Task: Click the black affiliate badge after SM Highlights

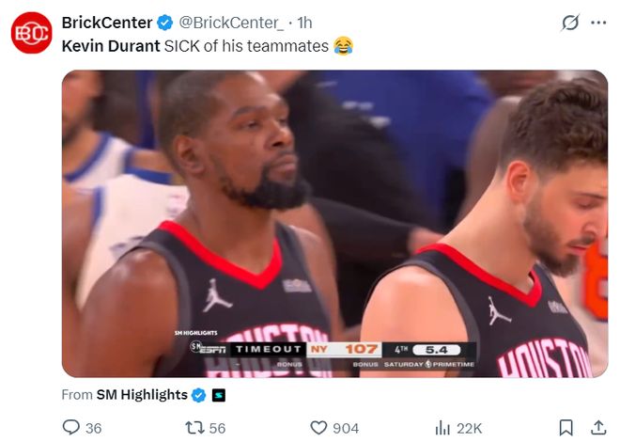Action: [x=217, y=395]
